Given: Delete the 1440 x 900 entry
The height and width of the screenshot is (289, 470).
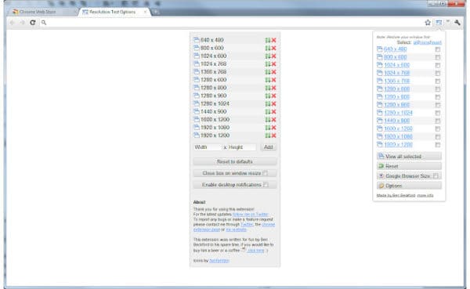Looking at the screenshot, I should click(273, 111).
